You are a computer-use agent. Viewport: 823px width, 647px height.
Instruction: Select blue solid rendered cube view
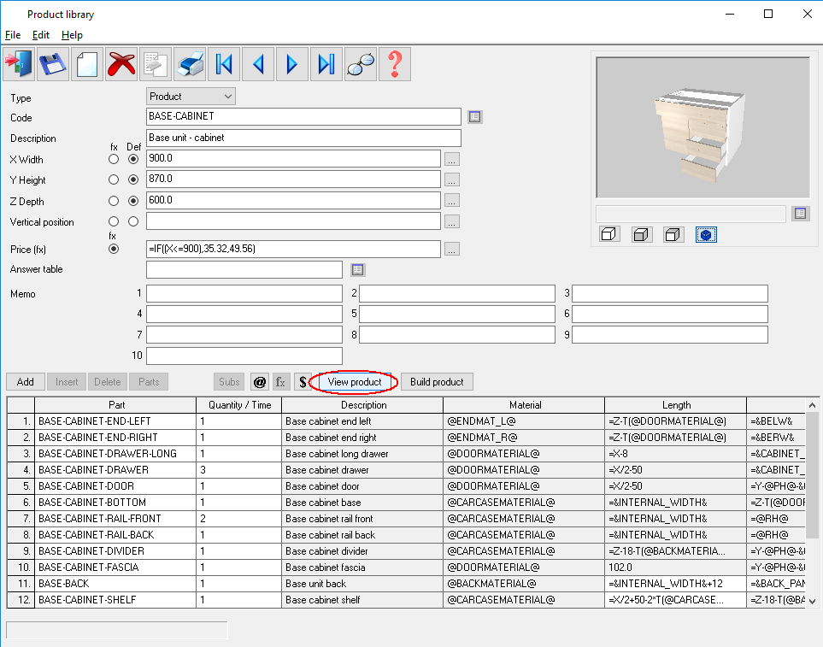click(706, 234)
